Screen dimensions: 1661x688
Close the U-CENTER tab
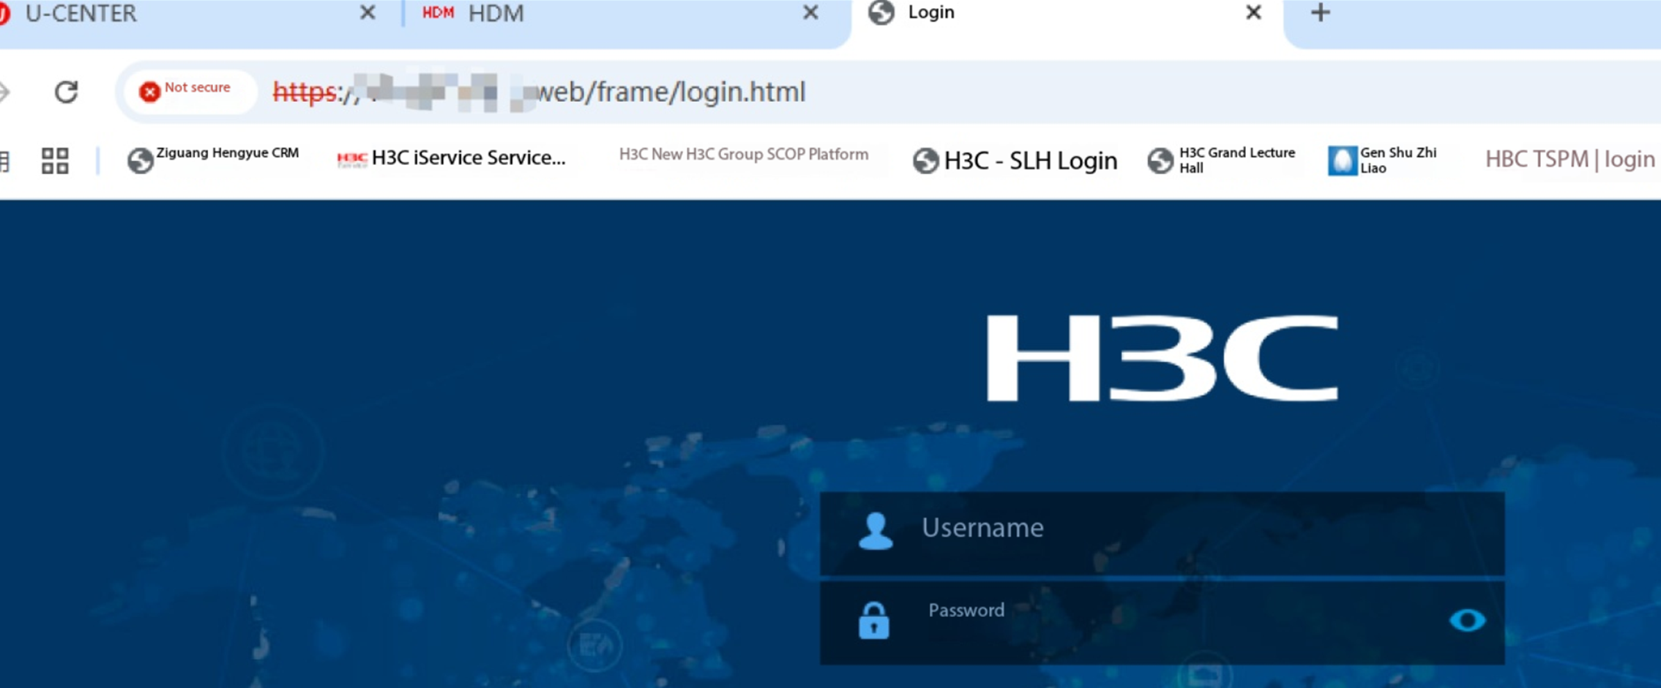[367, 13]
